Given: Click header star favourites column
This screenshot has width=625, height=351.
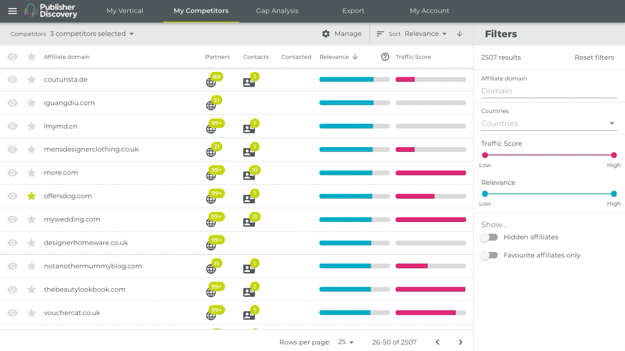Looking at the screenshot, I should click(x=32, y=57).
